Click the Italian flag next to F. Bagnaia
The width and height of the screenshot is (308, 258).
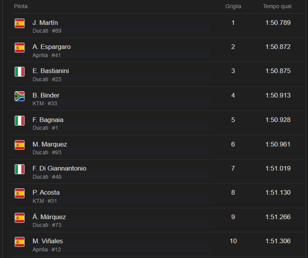[x=19, y=120]
